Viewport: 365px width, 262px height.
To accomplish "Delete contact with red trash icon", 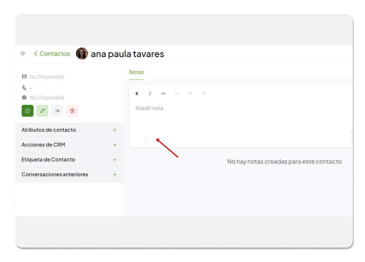I will [x=72, y=111].
